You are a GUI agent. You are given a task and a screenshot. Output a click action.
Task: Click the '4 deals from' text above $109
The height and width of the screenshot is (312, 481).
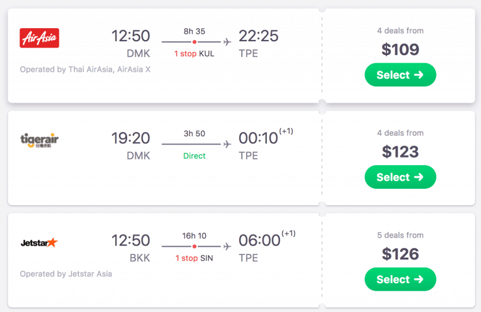pos(400,31)
